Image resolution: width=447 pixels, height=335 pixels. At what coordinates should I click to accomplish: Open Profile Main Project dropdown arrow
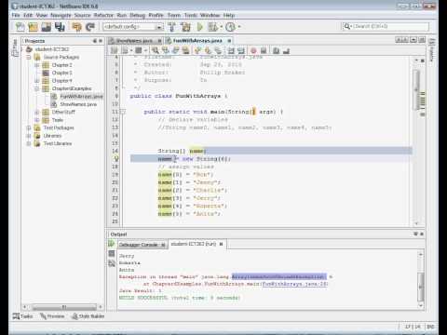point(239,27)
